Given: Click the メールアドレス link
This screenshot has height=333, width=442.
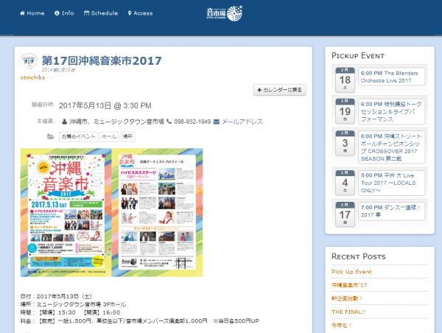Looking at the screenshot, I should 242,122.
